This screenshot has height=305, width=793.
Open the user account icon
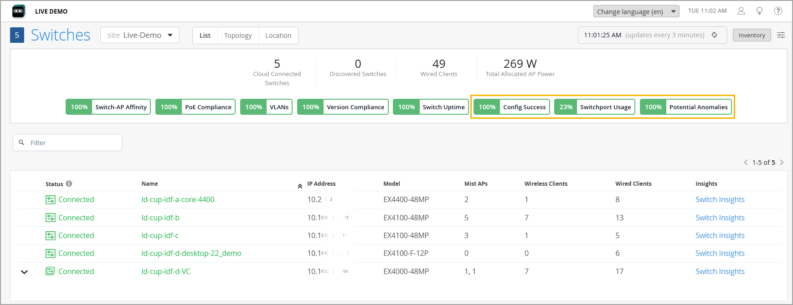point(741,11)
